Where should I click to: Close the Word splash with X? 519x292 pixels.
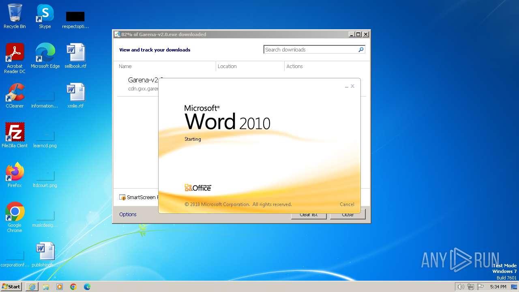(x=352, y=86)
